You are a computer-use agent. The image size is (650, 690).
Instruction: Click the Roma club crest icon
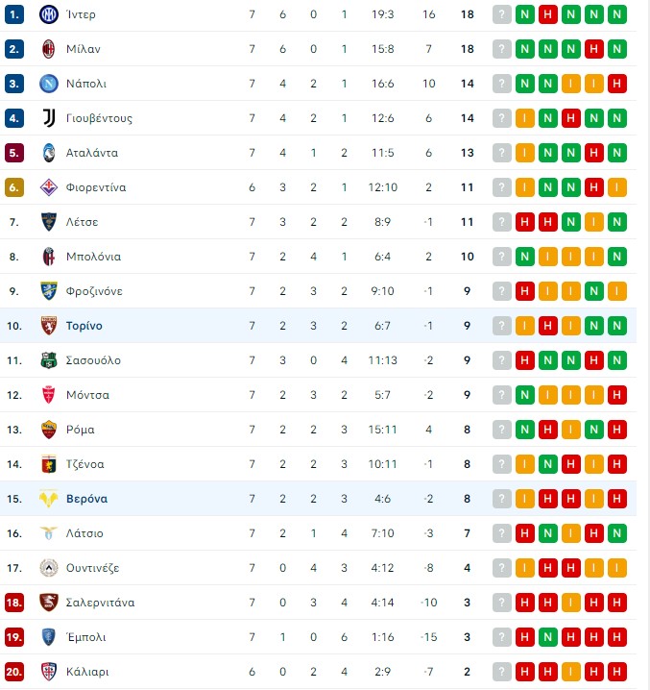(48, 430)
